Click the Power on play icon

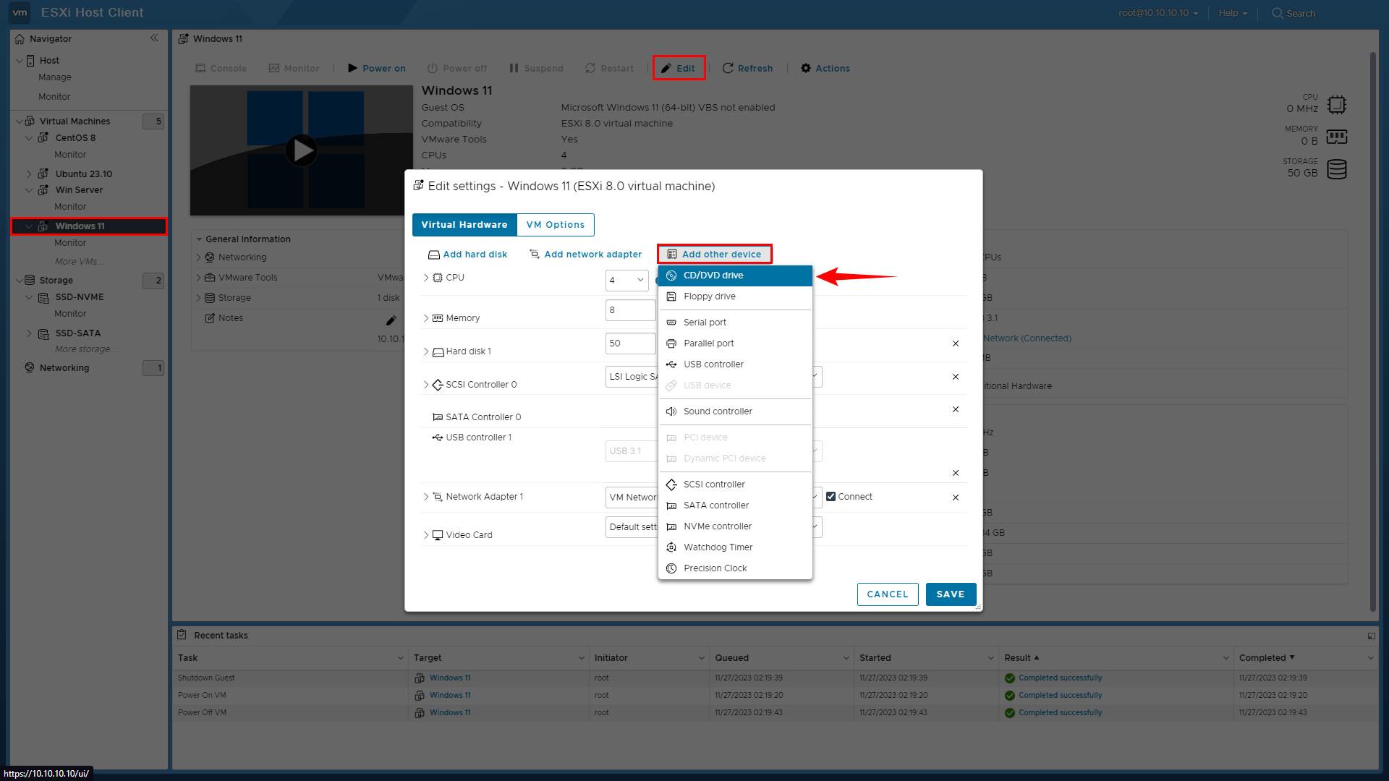click(353, 69)
